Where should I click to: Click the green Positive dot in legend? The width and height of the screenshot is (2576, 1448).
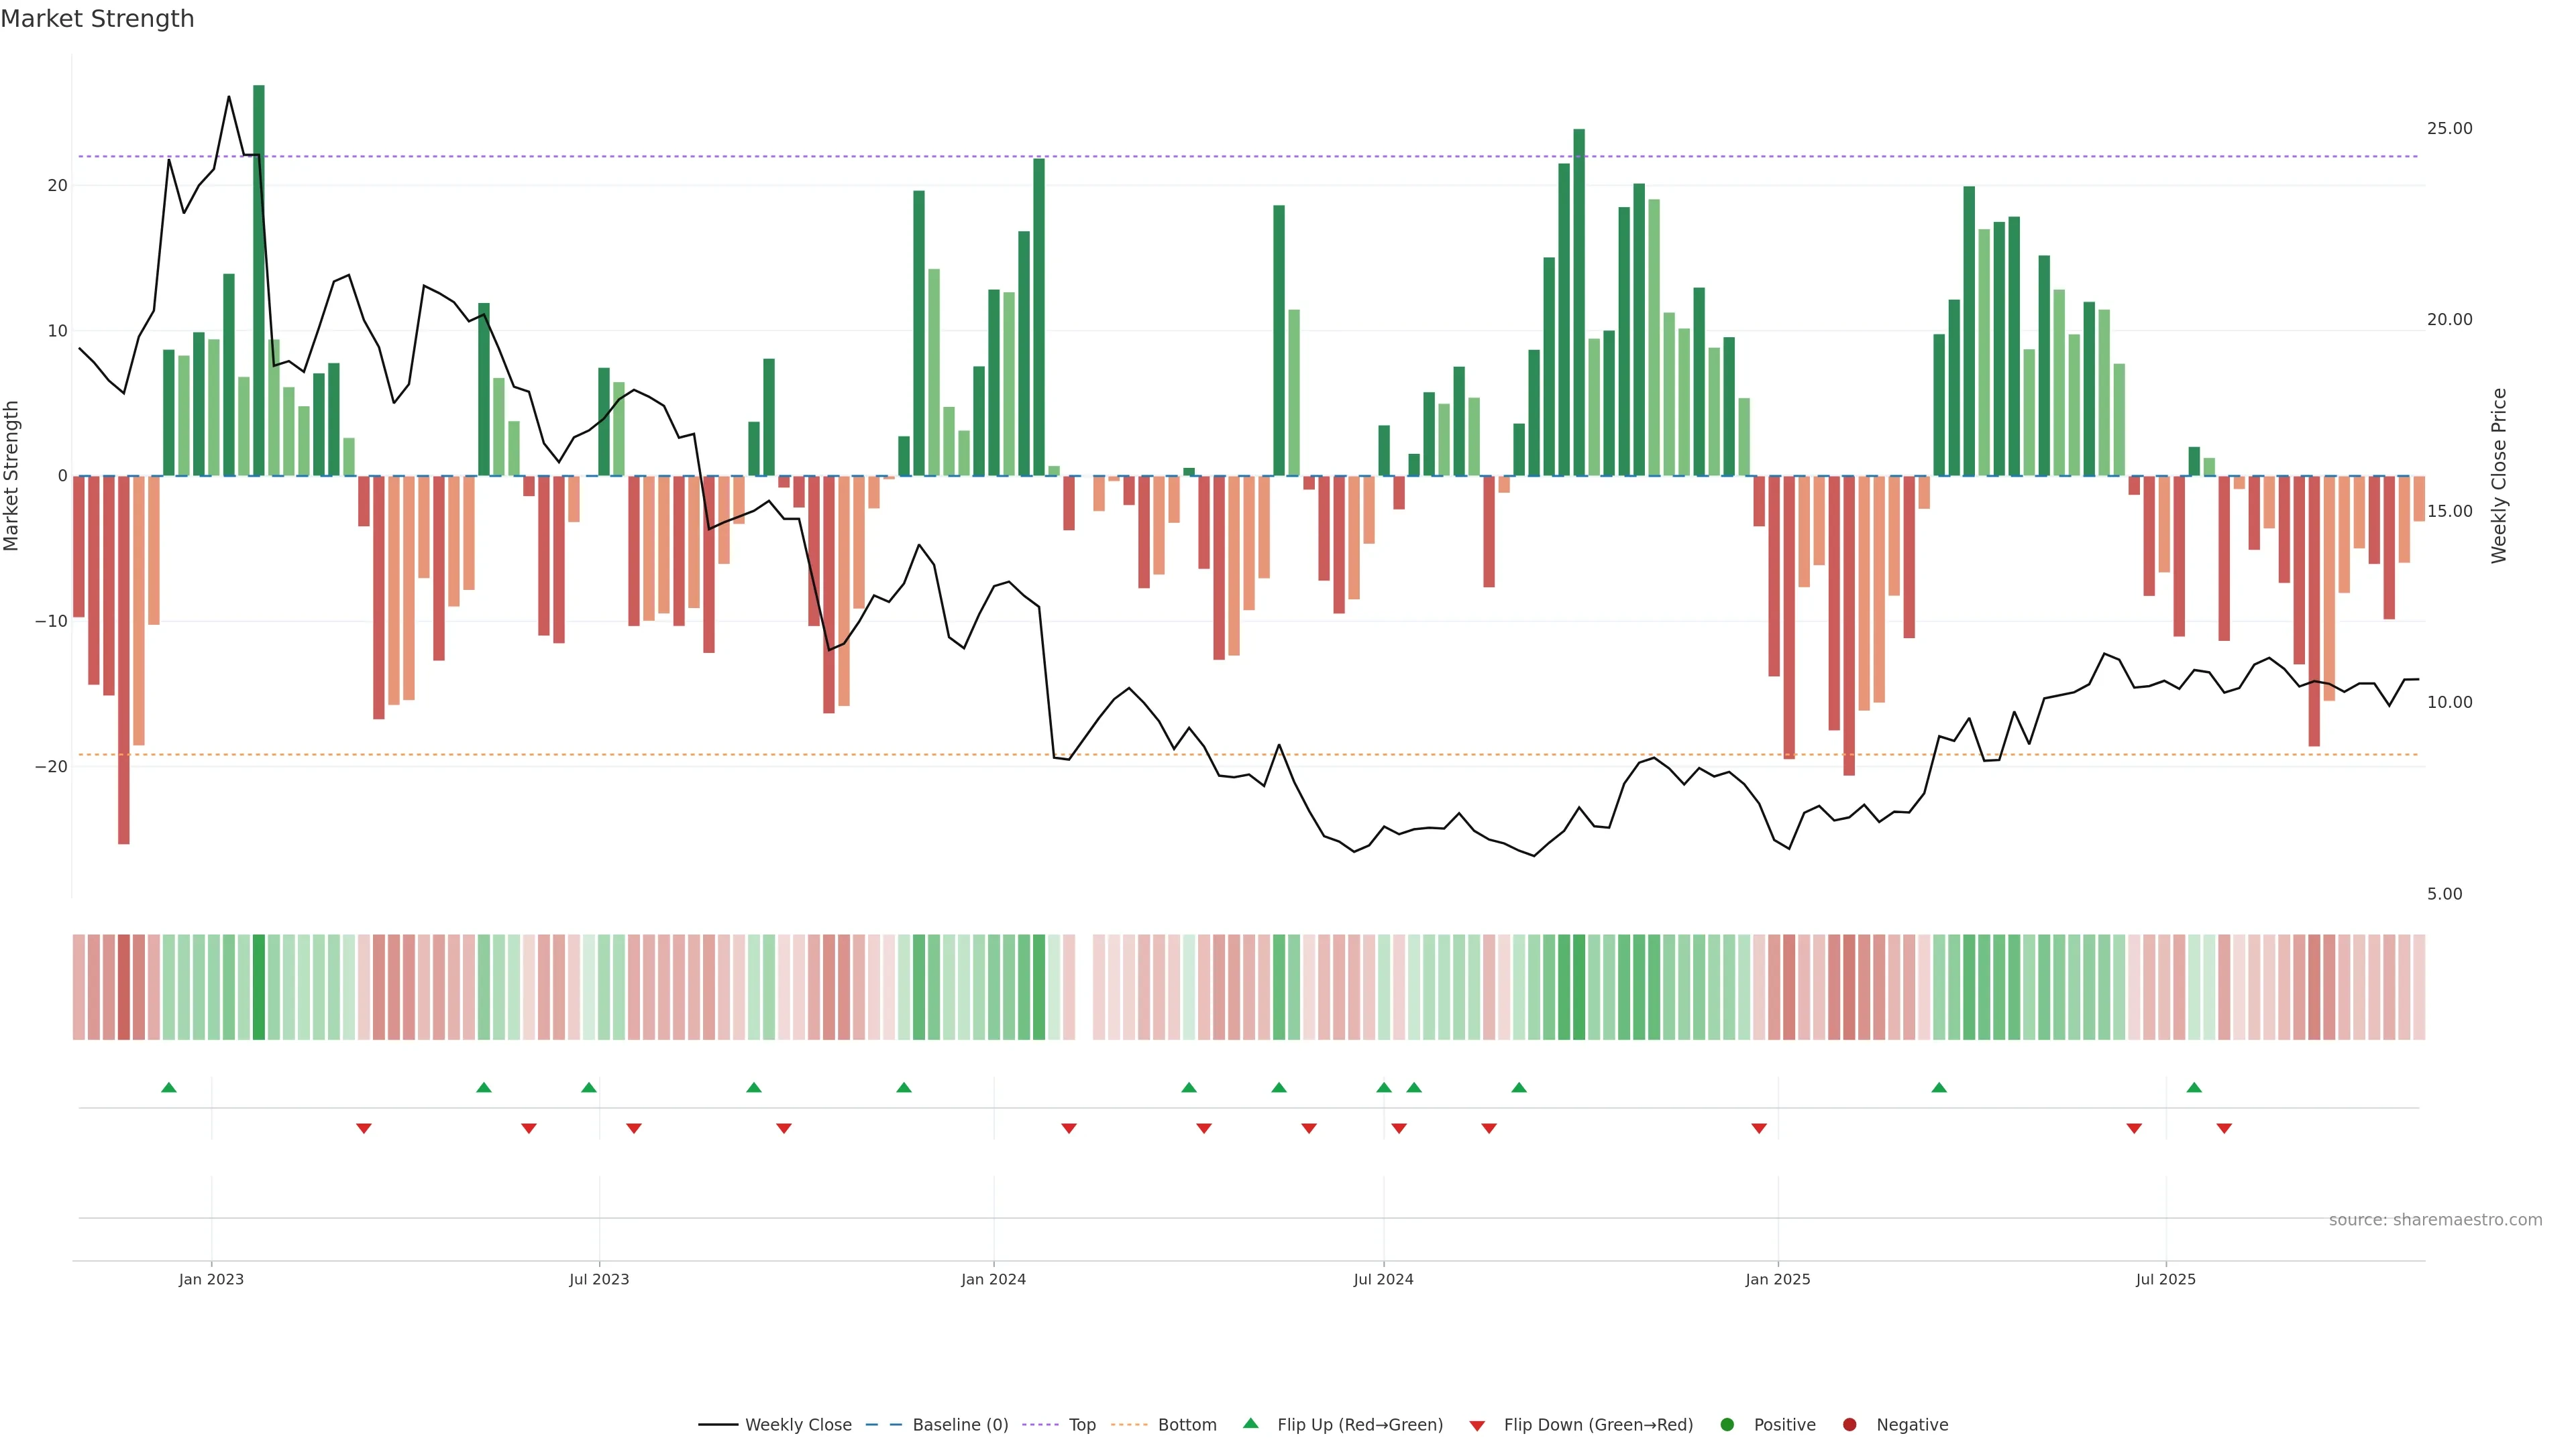pyautogui.click(x=1727, y=1425)
